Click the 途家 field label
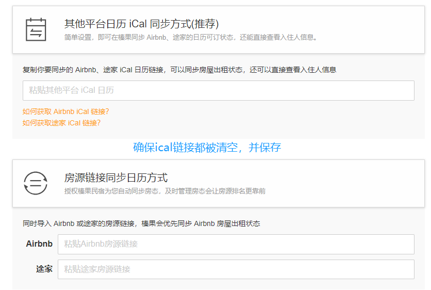431x290 pixels. [x=44, y=269]
